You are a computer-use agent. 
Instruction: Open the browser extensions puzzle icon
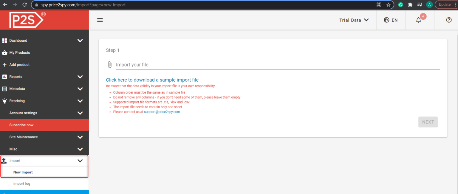coord(410,5)
